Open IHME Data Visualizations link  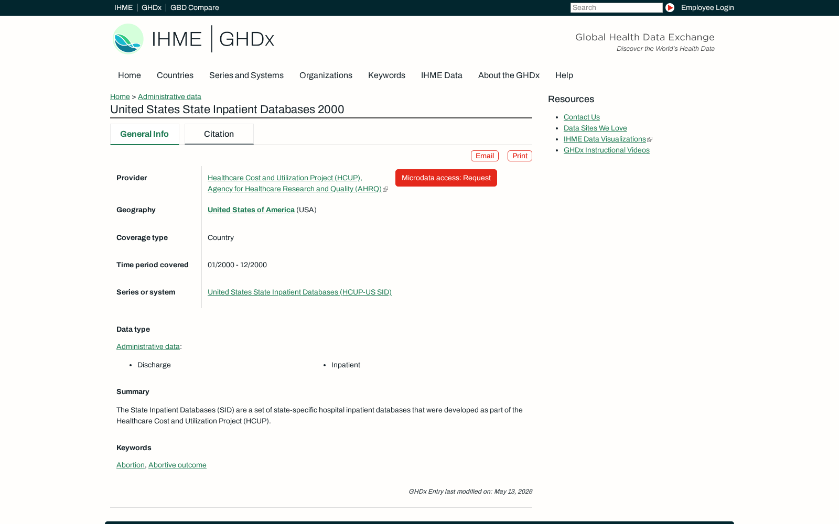click(x=605, y=139)
